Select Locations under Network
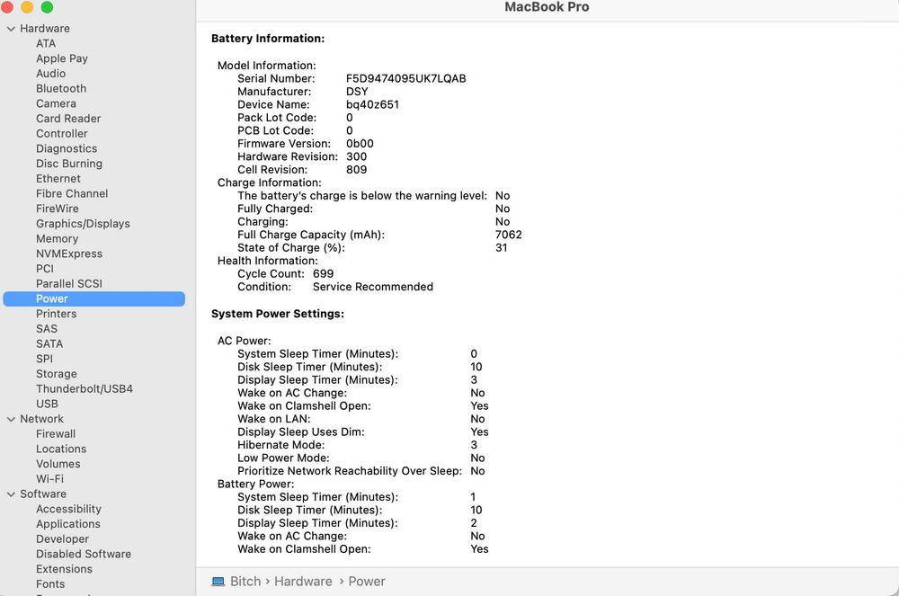The image size is (899, 596). 61,449
